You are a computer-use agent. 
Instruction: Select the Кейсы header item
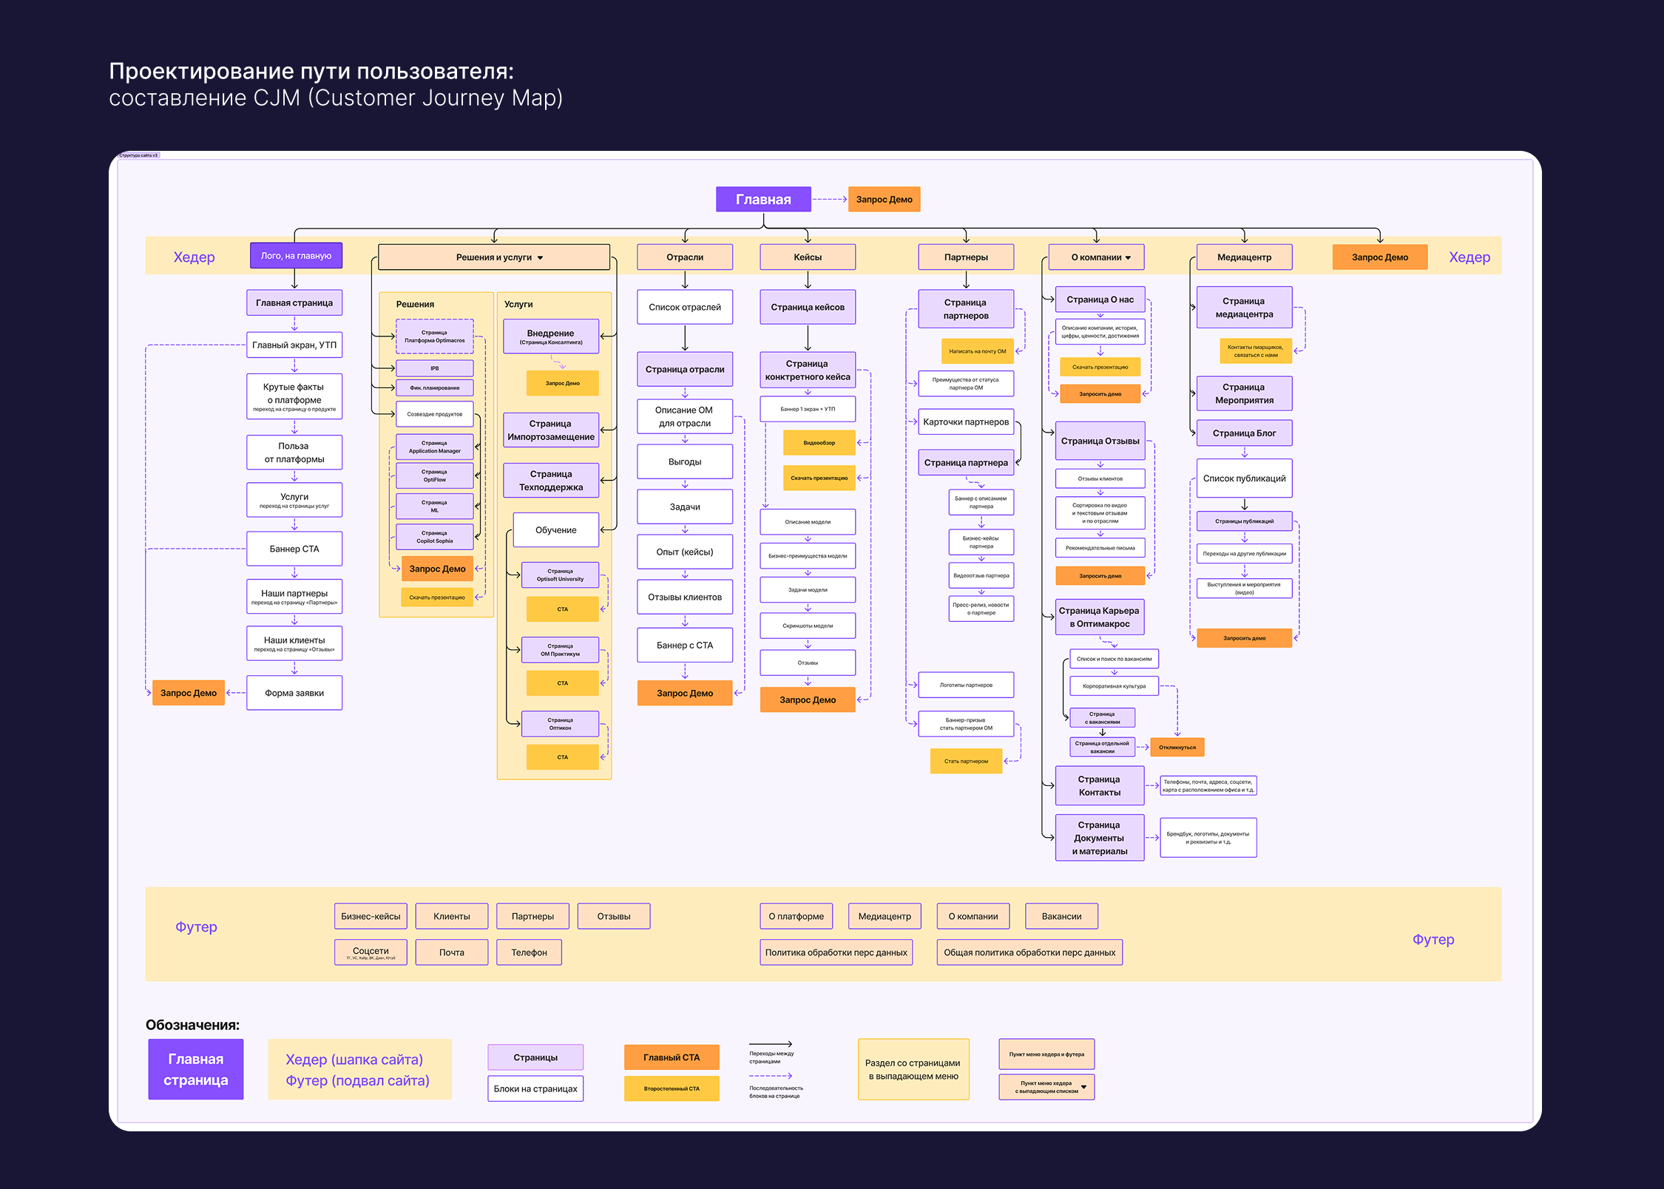tap(808, 257)
